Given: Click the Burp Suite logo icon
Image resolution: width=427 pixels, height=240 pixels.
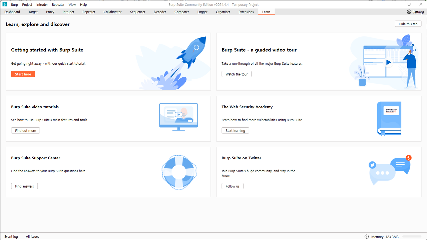Looking at the screenshot, I should [x=5, y=4].
